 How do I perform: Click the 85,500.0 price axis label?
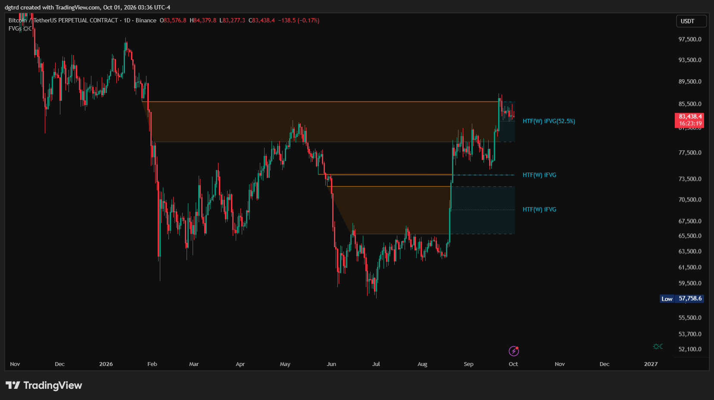coord(690,104)
